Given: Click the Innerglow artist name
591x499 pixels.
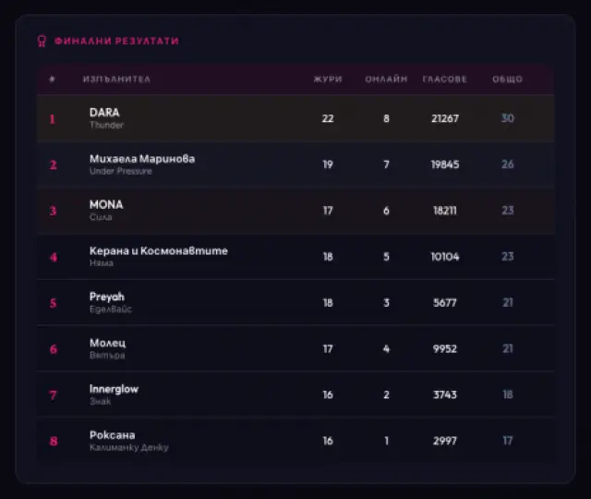Looking at the screenshot, I should click(114, 389).
